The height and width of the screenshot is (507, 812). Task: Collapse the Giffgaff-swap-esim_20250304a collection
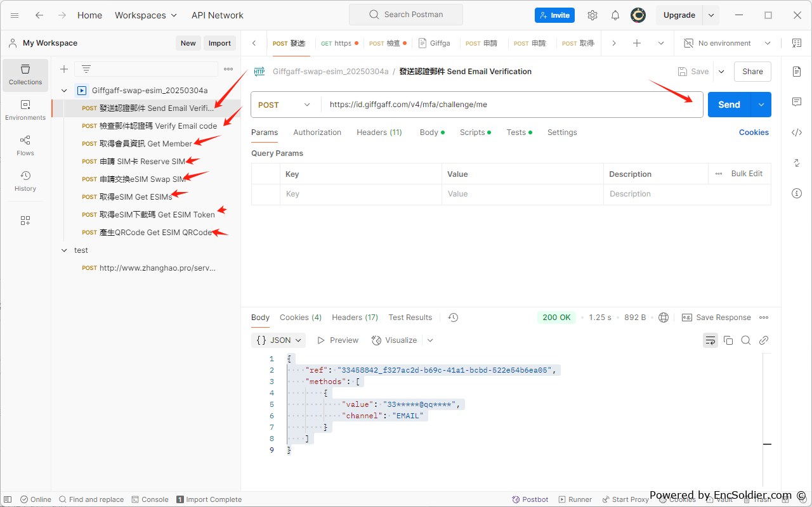[x=64, y=91]
